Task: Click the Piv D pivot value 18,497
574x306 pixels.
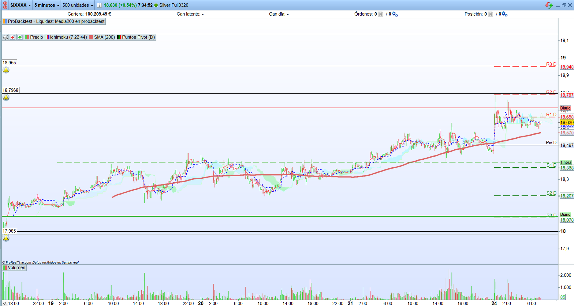Action: [x=566, y=145]
